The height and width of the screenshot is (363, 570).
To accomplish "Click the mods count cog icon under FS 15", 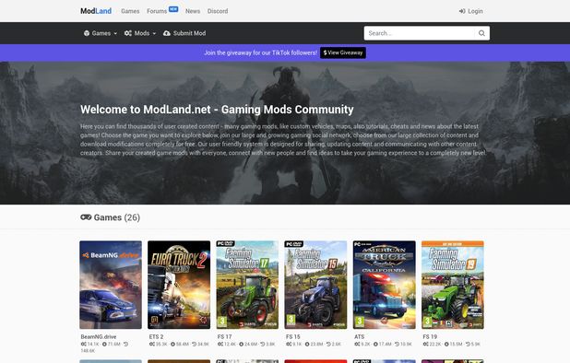I will click(x=289, y=345).
